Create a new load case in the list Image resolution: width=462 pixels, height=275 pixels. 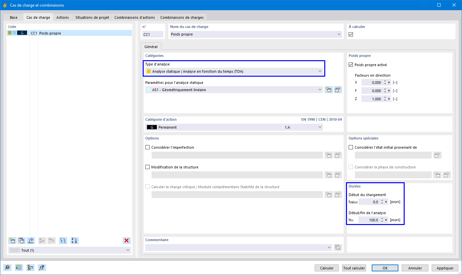[x=13, y=240]
